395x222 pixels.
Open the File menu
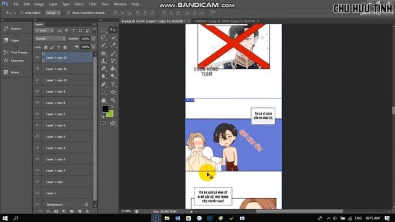[x=16, y=4]
